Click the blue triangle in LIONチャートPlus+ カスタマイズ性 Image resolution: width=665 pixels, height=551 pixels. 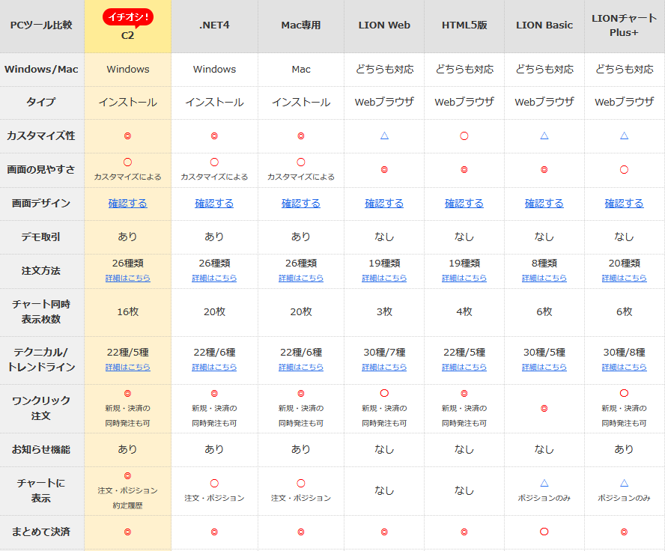click(x=624, y=136)
